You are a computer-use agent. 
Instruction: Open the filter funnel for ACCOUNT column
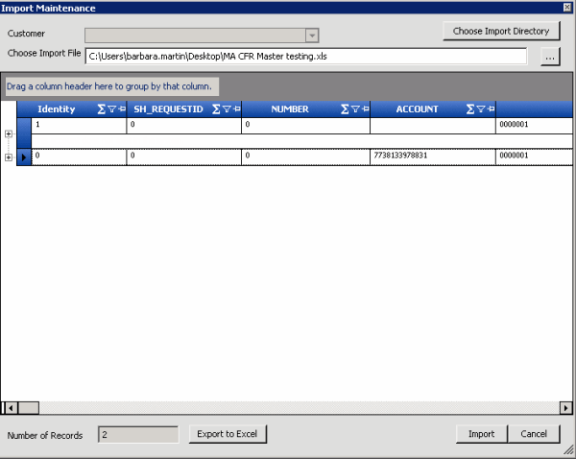(481, 109)
